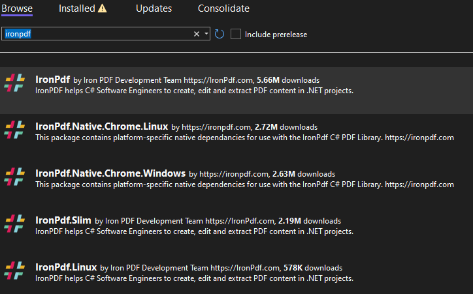
Task: Refresh the package search results
Action: pyautogui.click(x=220, y=34)
